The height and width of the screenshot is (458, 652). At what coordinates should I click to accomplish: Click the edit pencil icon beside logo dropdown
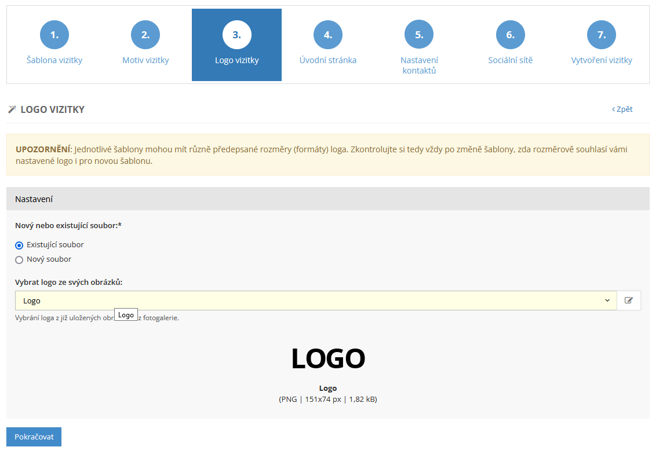[629, 301]
